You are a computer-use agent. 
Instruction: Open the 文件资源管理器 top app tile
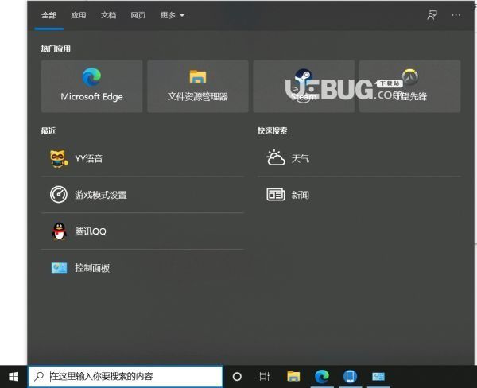[x=198, y=86]
